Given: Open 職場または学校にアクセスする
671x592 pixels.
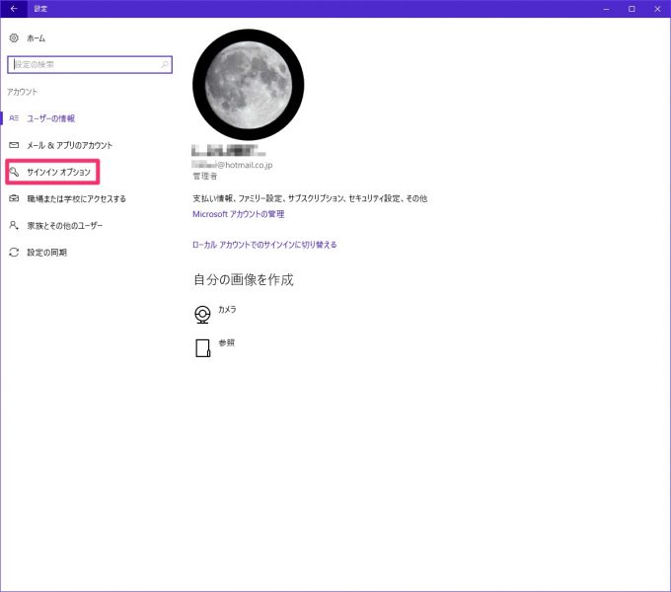Looking at the screenshot, I should tap(77, 199).
